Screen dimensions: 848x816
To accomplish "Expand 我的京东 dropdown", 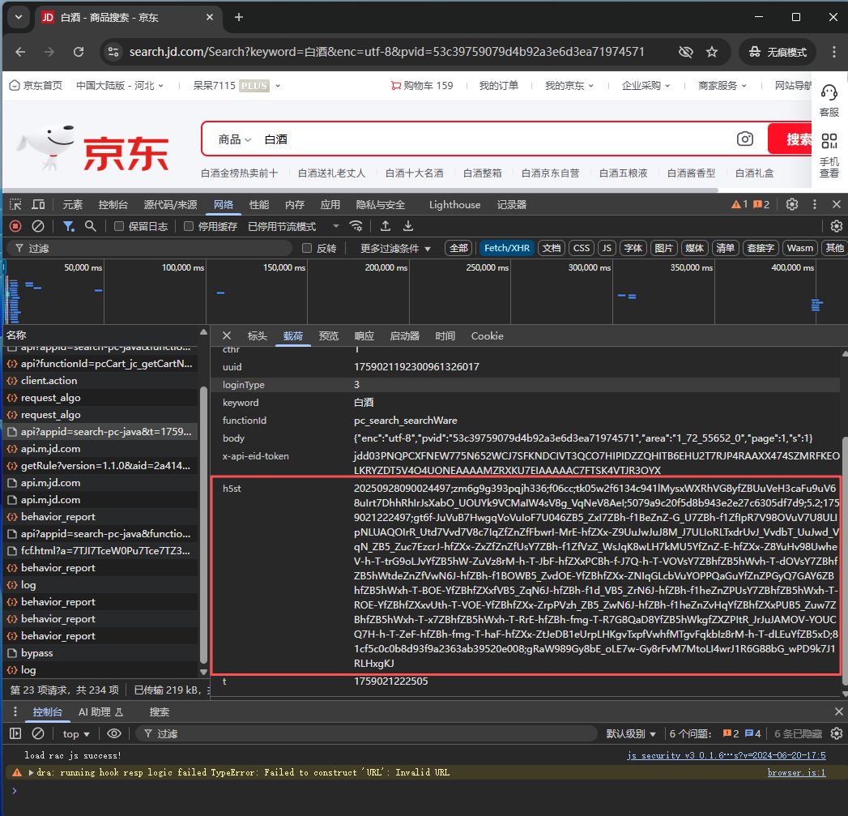I will (569, 86).
